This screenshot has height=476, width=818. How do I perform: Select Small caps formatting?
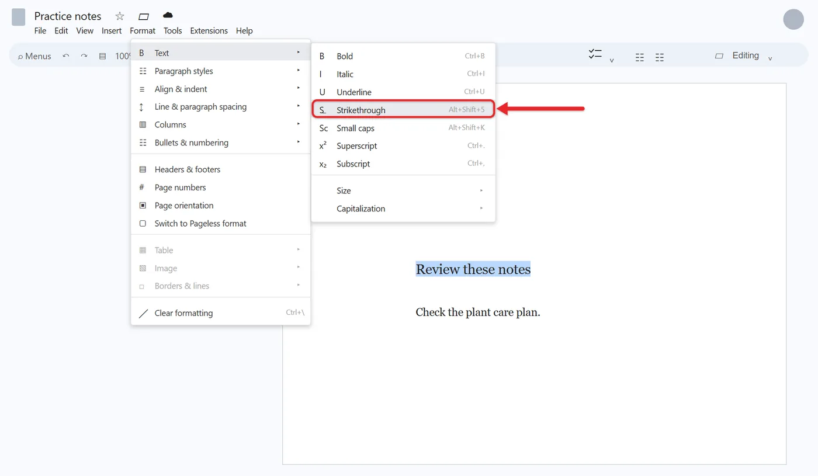pos(403,128)
